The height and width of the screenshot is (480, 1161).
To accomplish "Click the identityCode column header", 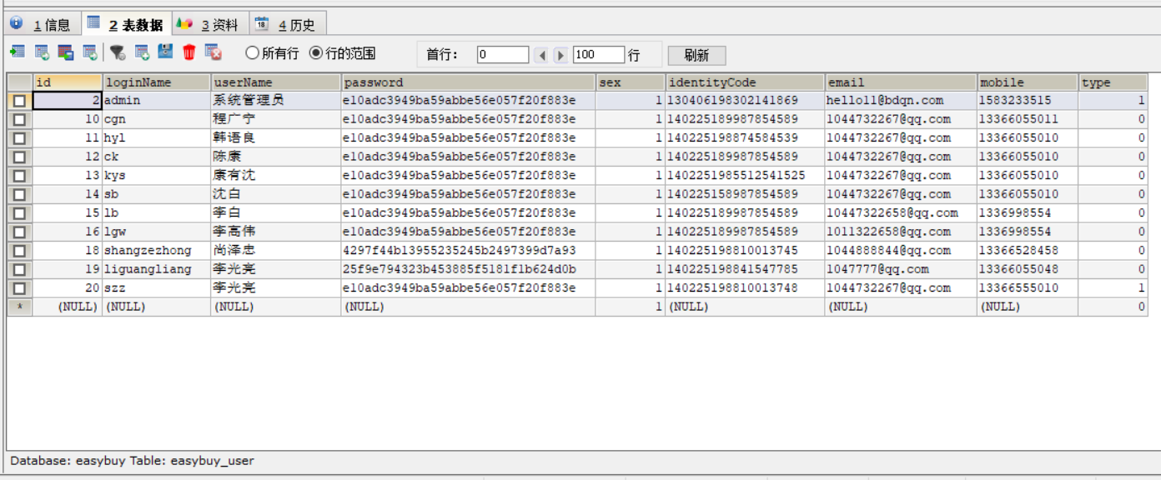I will (745, 82).
